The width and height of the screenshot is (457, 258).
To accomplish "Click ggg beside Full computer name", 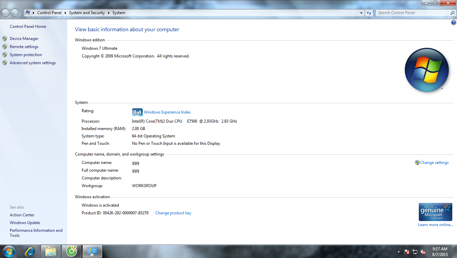I will [x=135, y=171].
